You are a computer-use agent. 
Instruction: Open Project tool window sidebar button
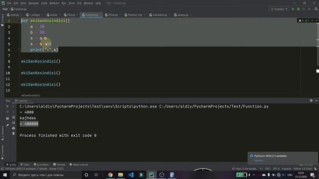tap(2, 20)
